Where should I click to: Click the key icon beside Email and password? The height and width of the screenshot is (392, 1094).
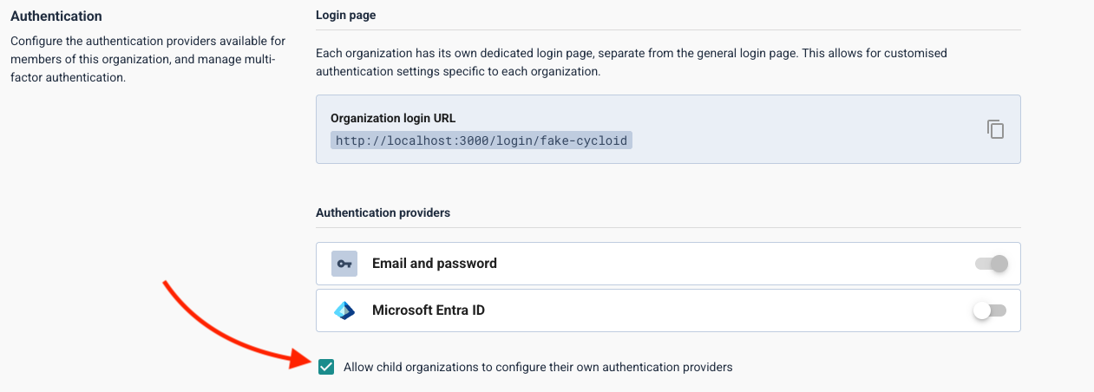[x=344, y=264]
